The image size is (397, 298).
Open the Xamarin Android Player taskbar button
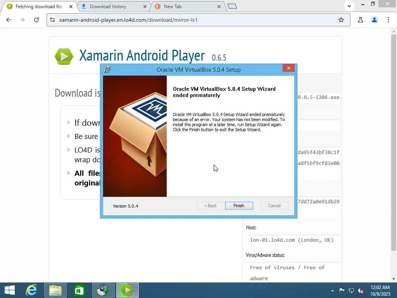(127, 290)
